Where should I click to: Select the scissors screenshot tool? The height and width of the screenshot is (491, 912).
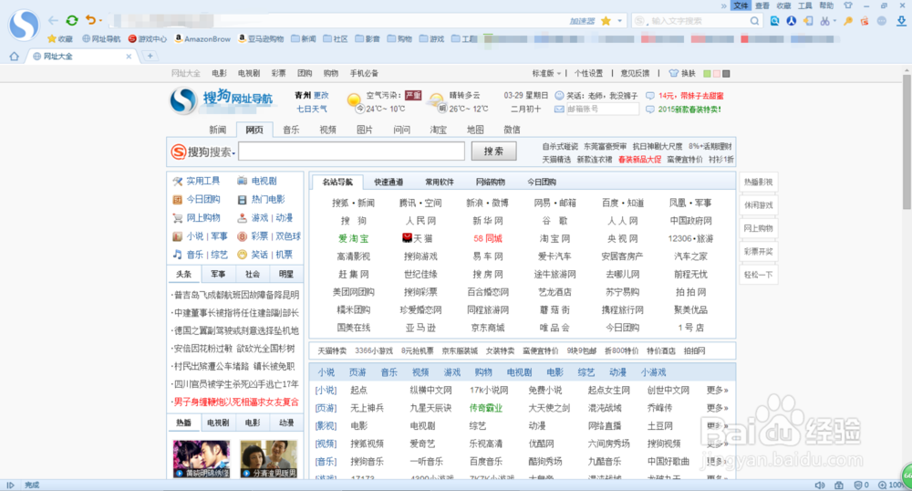(824, 21)
